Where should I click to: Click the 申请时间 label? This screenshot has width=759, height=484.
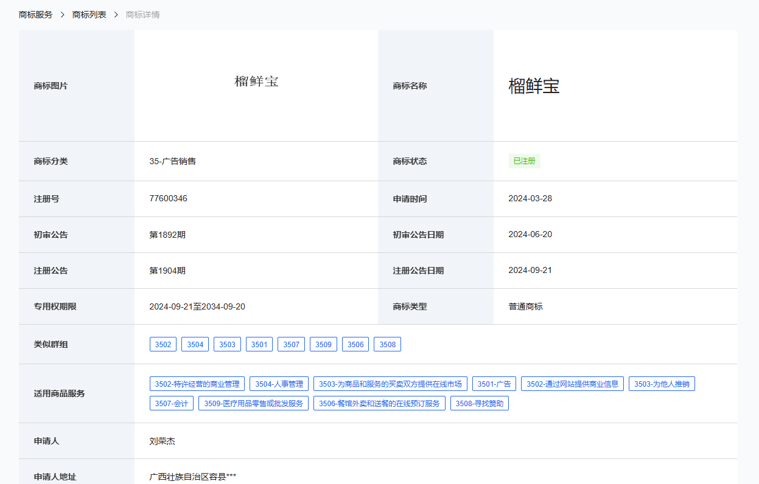[x=410, y=198]
